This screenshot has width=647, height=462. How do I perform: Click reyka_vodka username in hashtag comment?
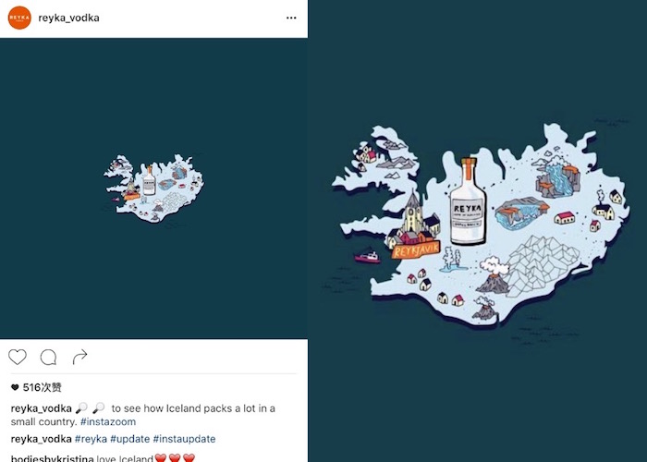tap(42, 439)
